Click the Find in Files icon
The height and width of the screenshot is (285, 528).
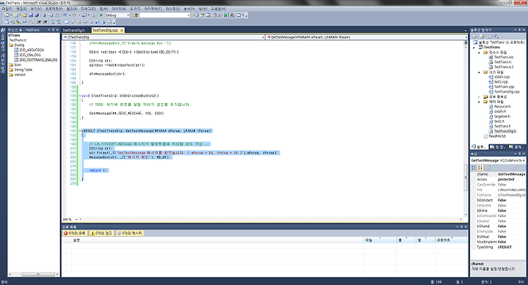136,15
